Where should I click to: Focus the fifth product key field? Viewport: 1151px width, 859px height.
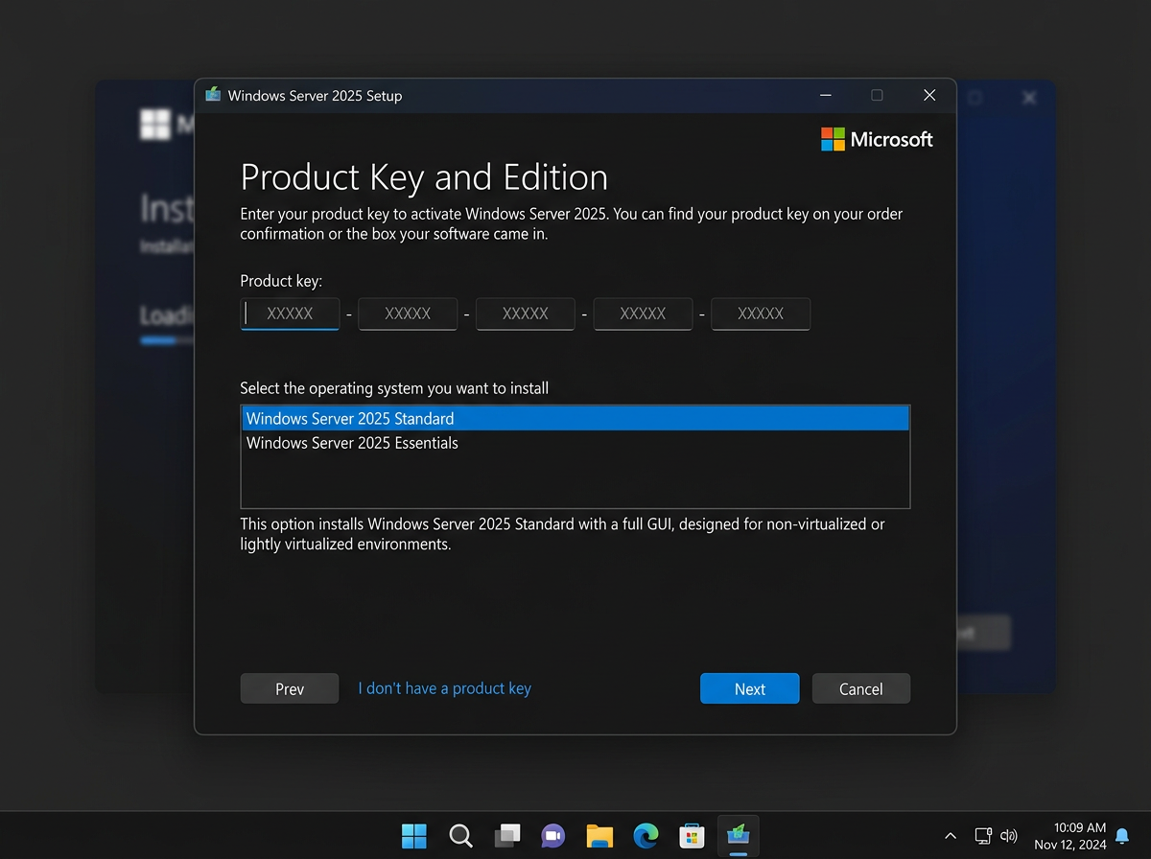(761, 313)
